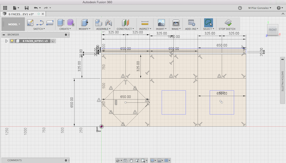Choose the Create Form purple icon
The height and width of the screenshot is (163, 286).
[x=71, y=23]
